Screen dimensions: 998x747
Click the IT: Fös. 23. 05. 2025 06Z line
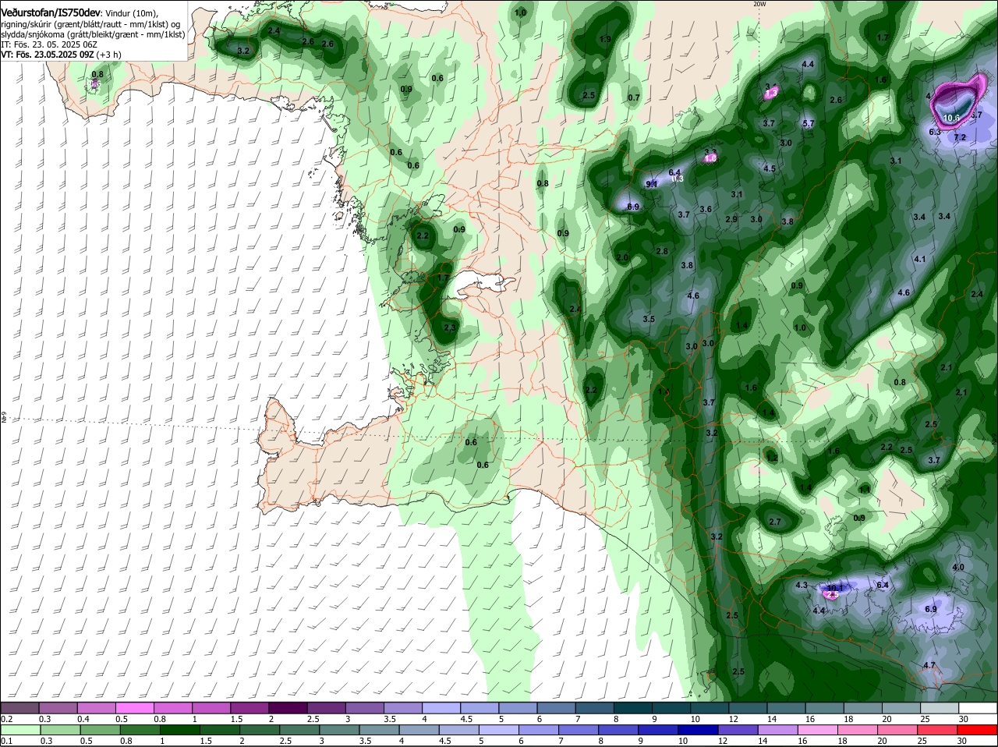pos(48,44)
